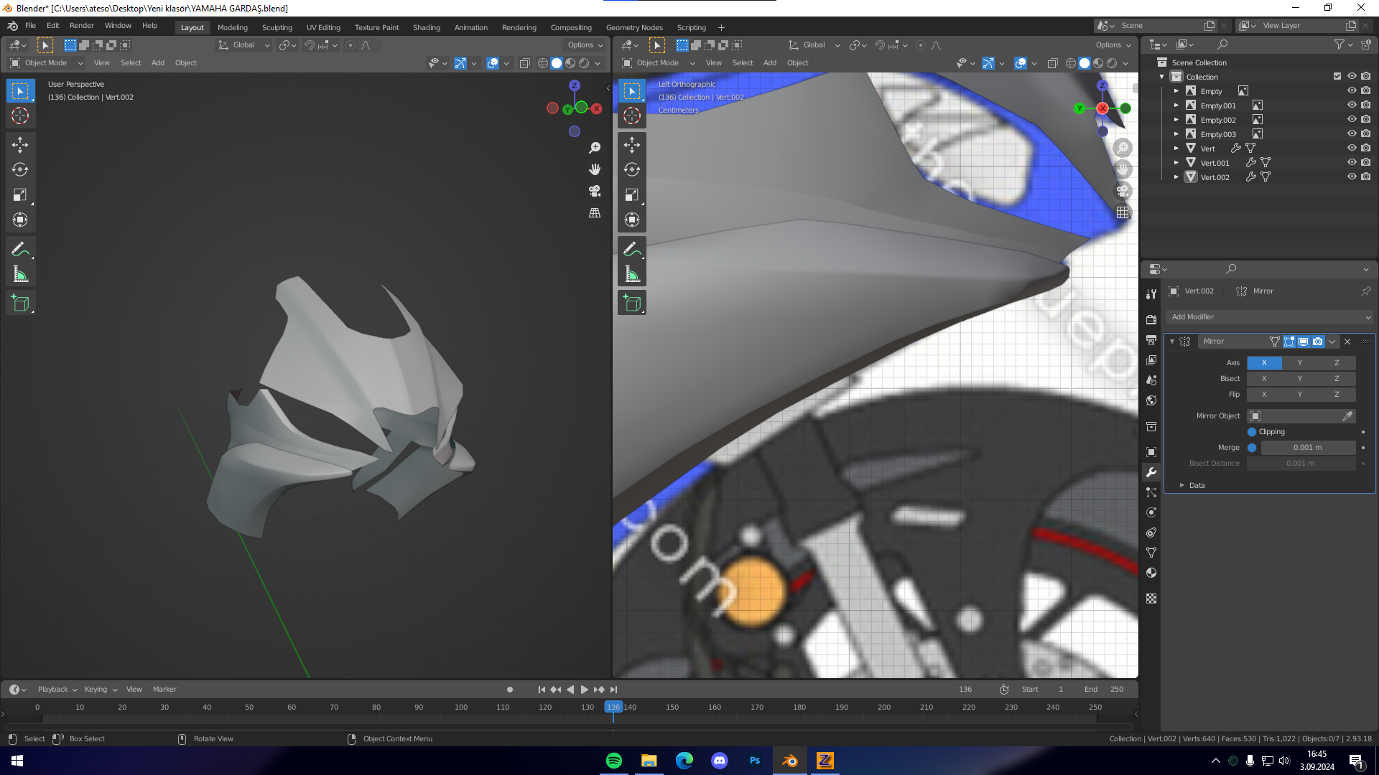Select the 3D Cursor tool
Viewport: 1379px width, 775px height.
pyautogui.click(x=20, y=116)
